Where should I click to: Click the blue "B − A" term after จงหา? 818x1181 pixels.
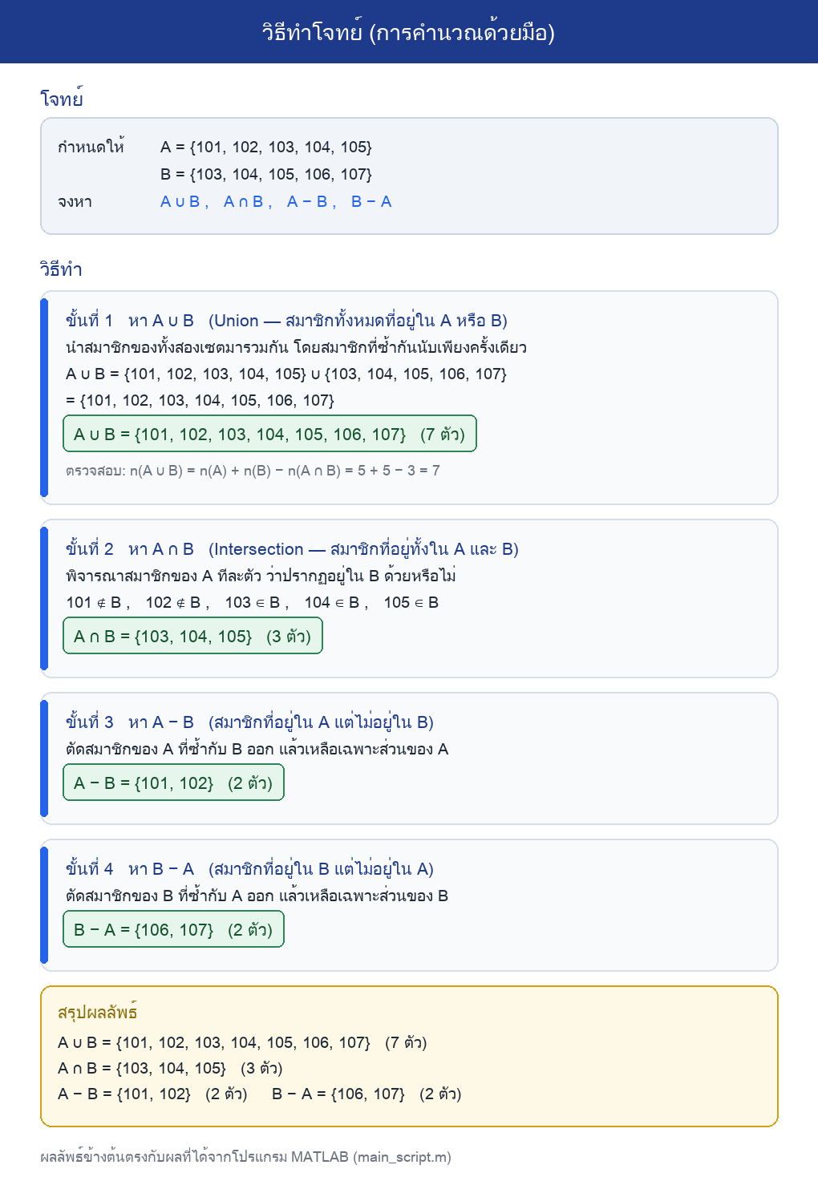[x=371, y=201]
